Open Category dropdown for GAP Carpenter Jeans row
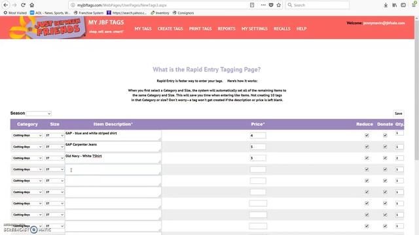This screenshot has width=419, height=235. point(27,147)
